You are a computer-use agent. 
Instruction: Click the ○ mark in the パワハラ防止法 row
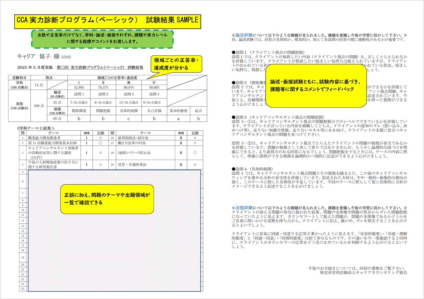(195, 153)
